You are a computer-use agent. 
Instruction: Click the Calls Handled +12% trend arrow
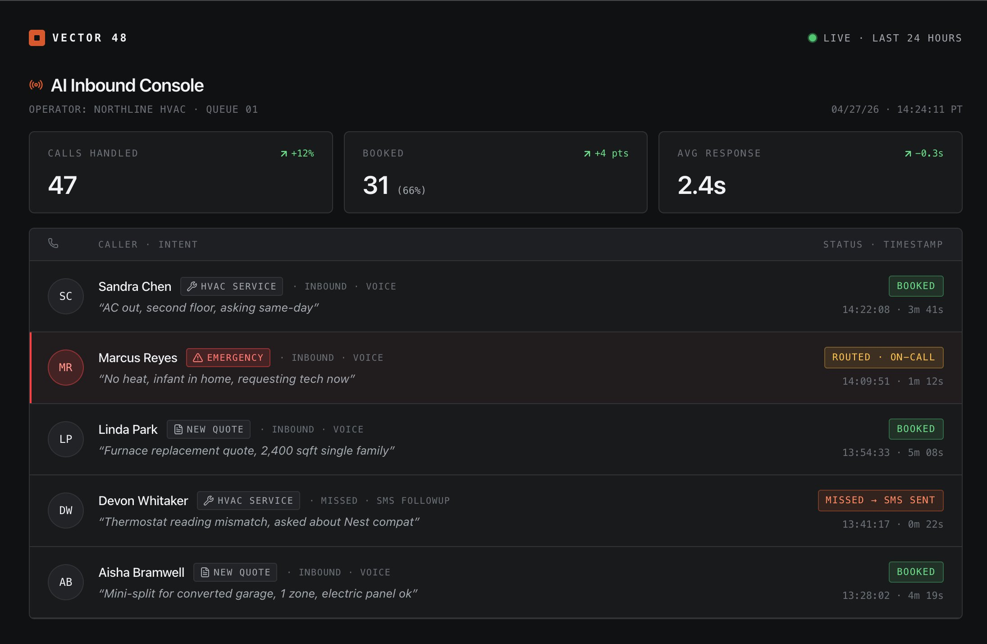point(284,154)
